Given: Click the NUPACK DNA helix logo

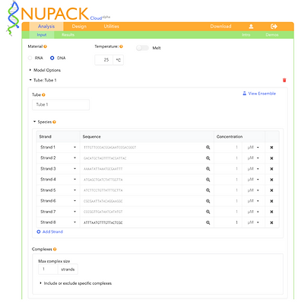Looking at the screenshot, I should [x=13, y=19].
